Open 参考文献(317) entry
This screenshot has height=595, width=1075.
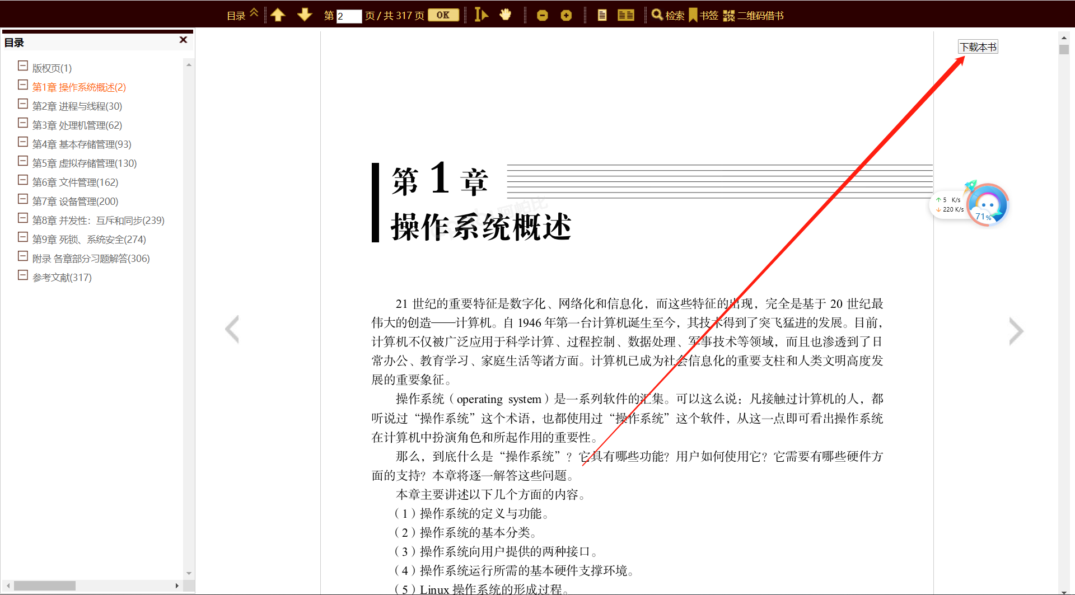coord(62,278)
